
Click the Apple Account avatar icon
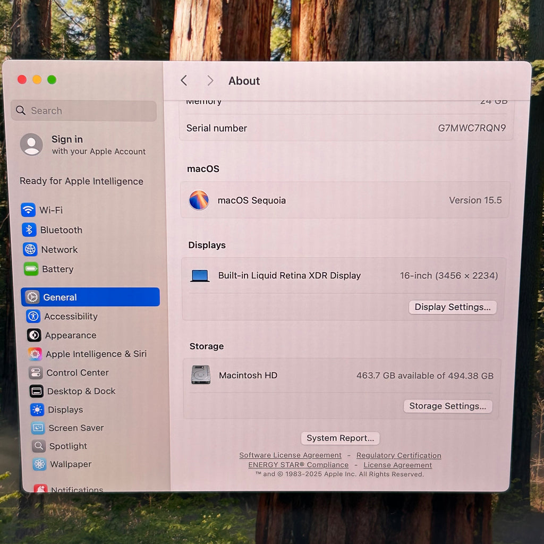[x=31, y=144]
